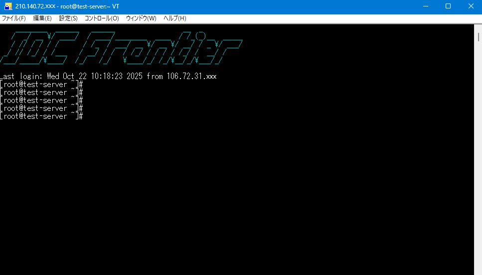Viewport: 482px width, 275px height.
Task: Click the vertical scrollbar on the right edge
Action: (478, 149)
